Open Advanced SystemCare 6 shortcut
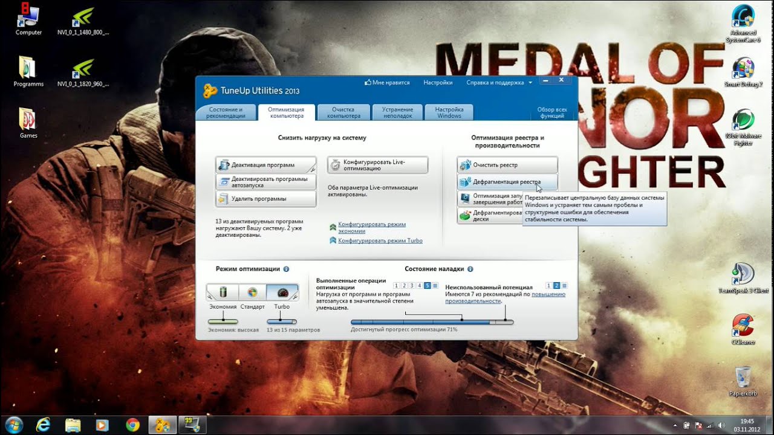774x435 pixels. (x=743, y=24)
